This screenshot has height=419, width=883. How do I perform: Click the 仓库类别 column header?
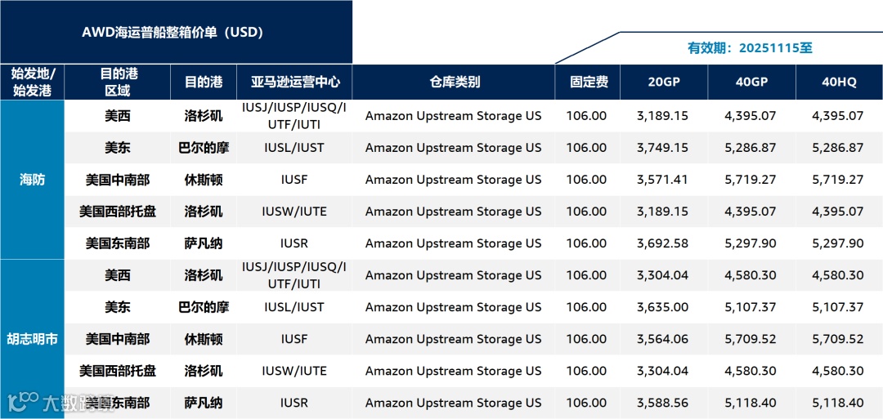coord(453,82)
